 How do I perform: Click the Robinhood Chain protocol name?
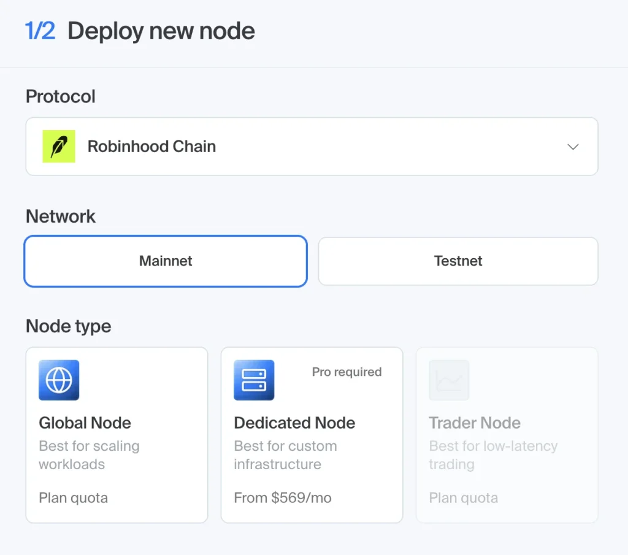click(152, 146)
